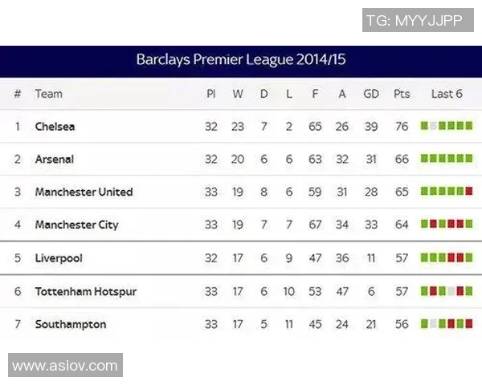The image size is (482, 385).
Task: Select Tottenham Hotspur team name
Action: (86, 292)
